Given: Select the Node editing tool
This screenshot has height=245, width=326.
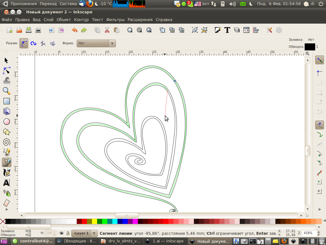Looking at the screenshot, I should point(6,71).
